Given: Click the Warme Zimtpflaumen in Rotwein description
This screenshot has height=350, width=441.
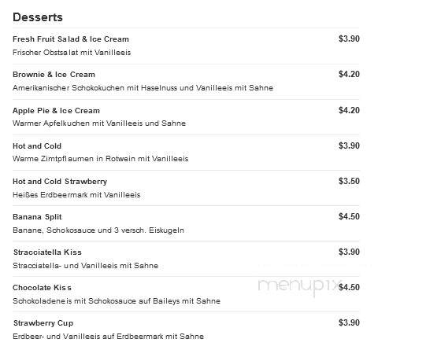Looking at the screenshot, I should 101,159.
